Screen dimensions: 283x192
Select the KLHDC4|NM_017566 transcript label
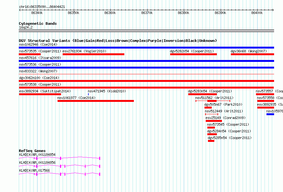[34, 170]
